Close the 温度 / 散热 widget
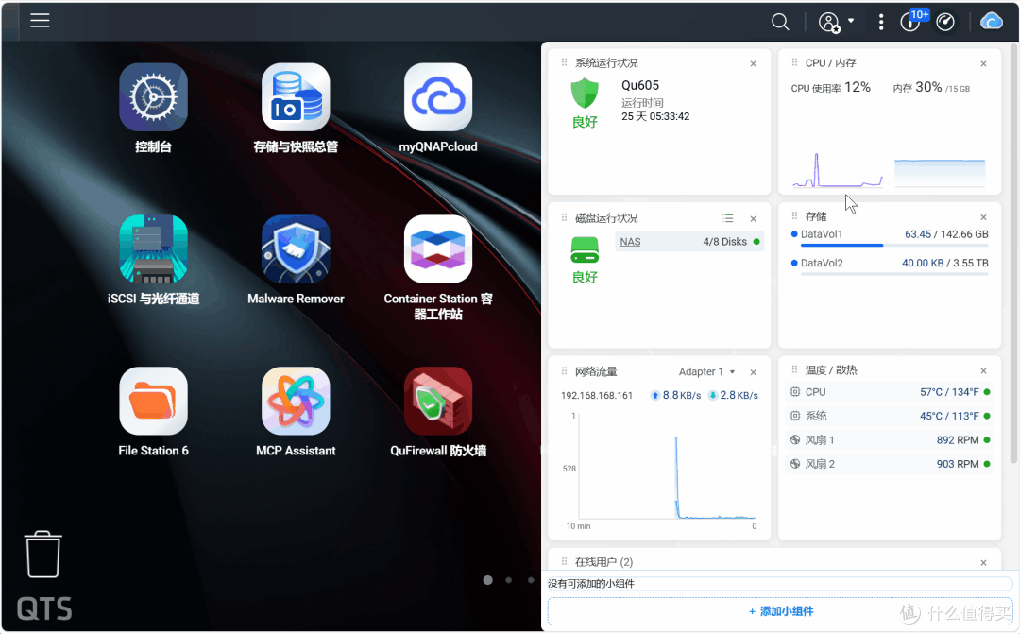Image resolution: width=1020 pixels, height=634 pixels. 983,371
